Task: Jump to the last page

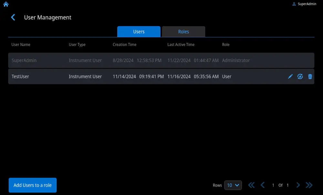Action: [309, 185]
